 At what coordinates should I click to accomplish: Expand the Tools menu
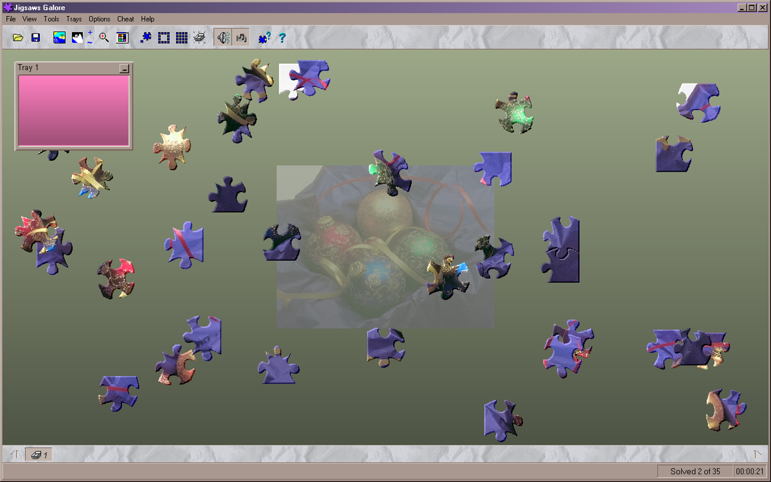pyautogui.click(x=51, y=19)
